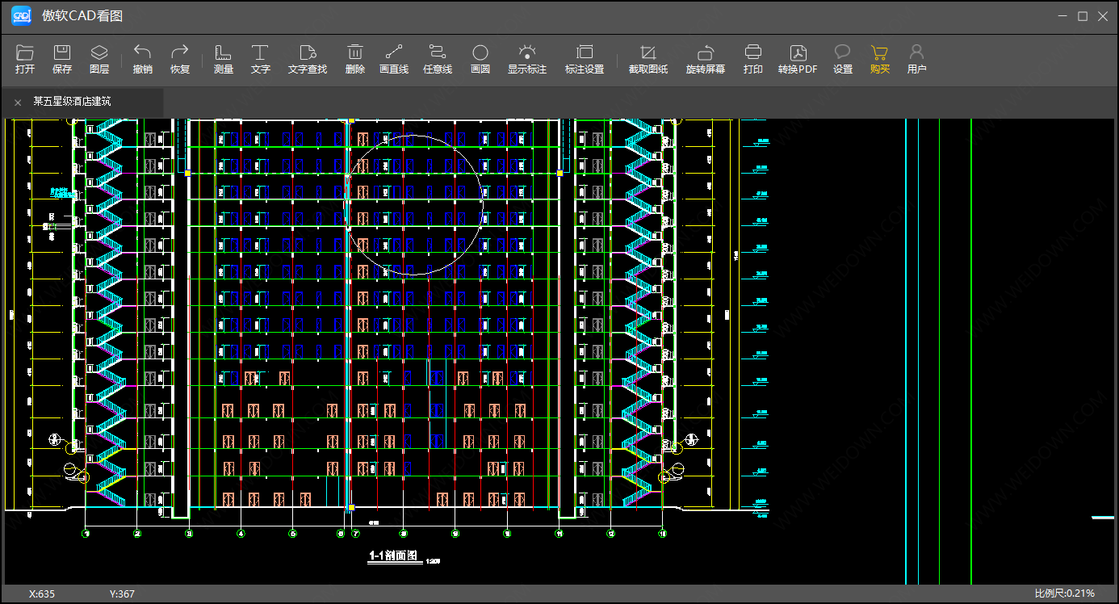Switch to 某五星级酒店建筑 tab

tap(72, 102)
